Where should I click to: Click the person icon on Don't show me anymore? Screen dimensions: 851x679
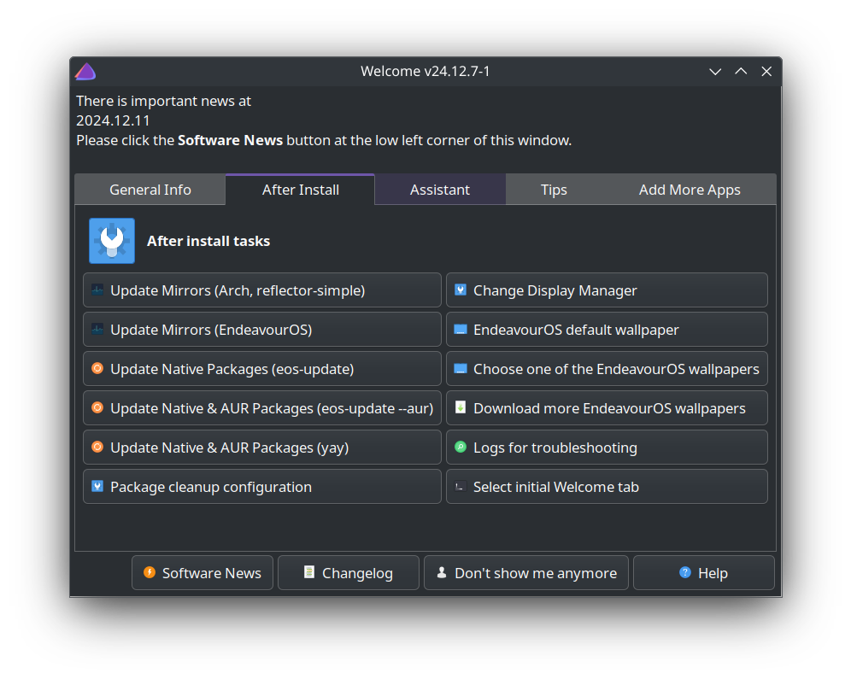[442, 573]
